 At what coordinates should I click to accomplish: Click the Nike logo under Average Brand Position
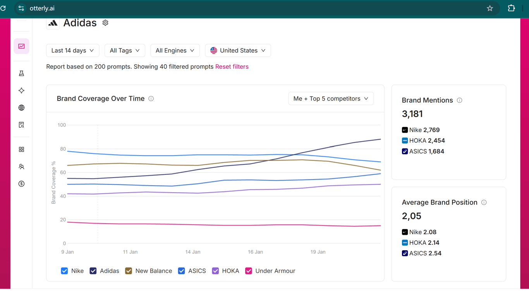pos(405,232)
